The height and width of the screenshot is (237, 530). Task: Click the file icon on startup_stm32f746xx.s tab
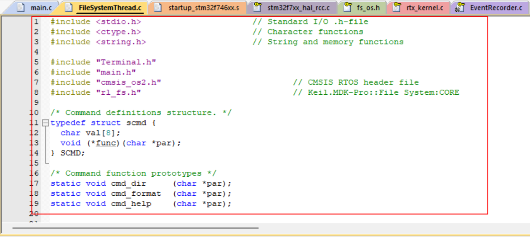(158, 8)
